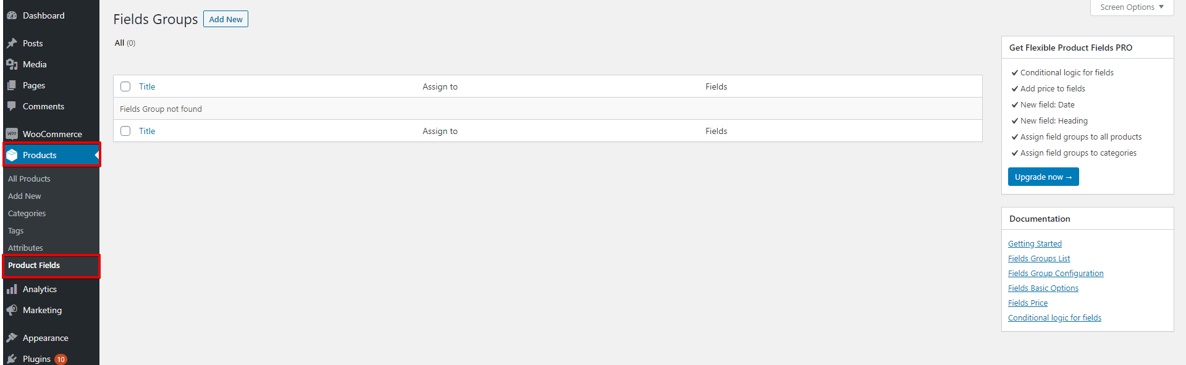Expand the Screen Options dropdown

(1132, 7)
